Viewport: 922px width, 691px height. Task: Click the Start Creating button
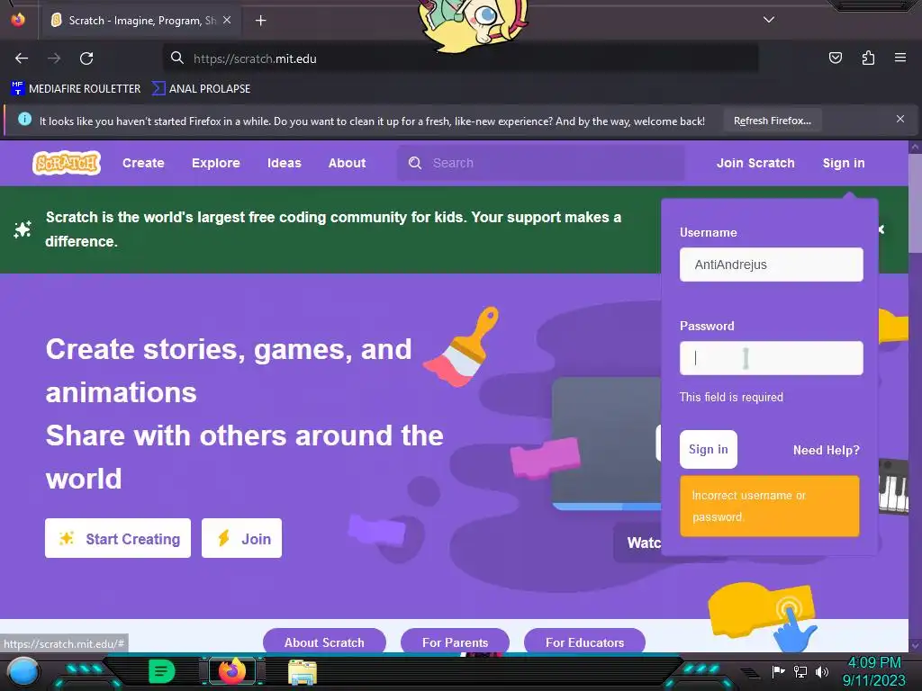pos(118,538)
